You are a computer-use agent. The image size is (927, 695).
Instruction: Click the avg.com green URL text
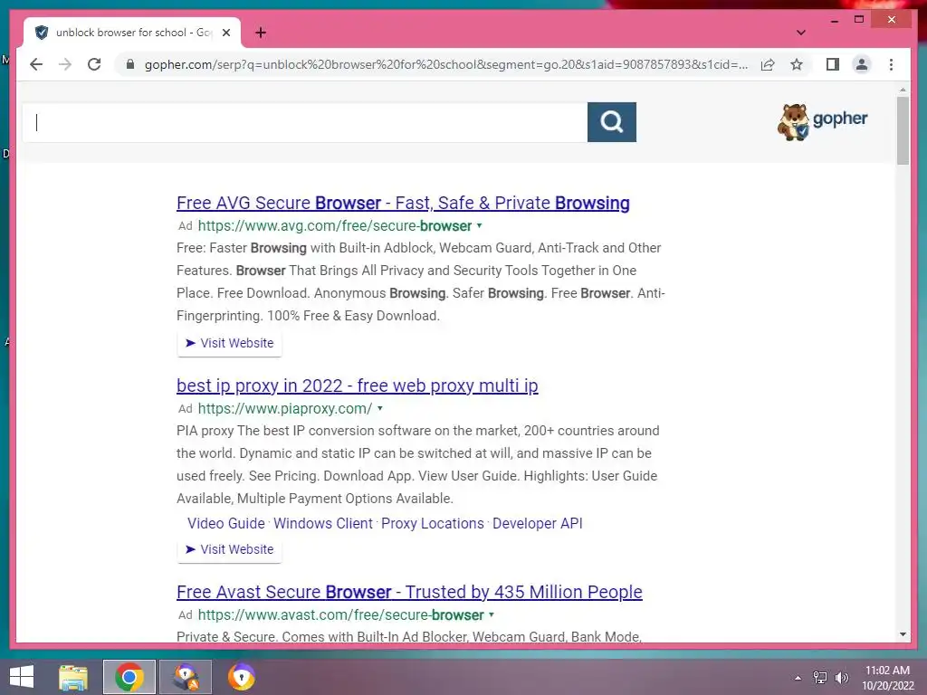point(335,225)
